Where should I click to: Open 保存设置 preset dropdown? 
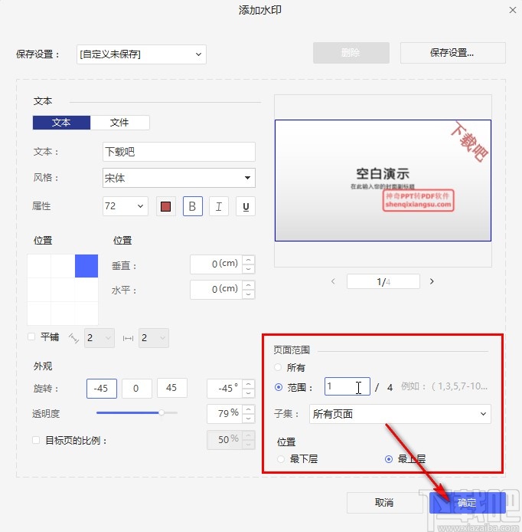(142, 54)
